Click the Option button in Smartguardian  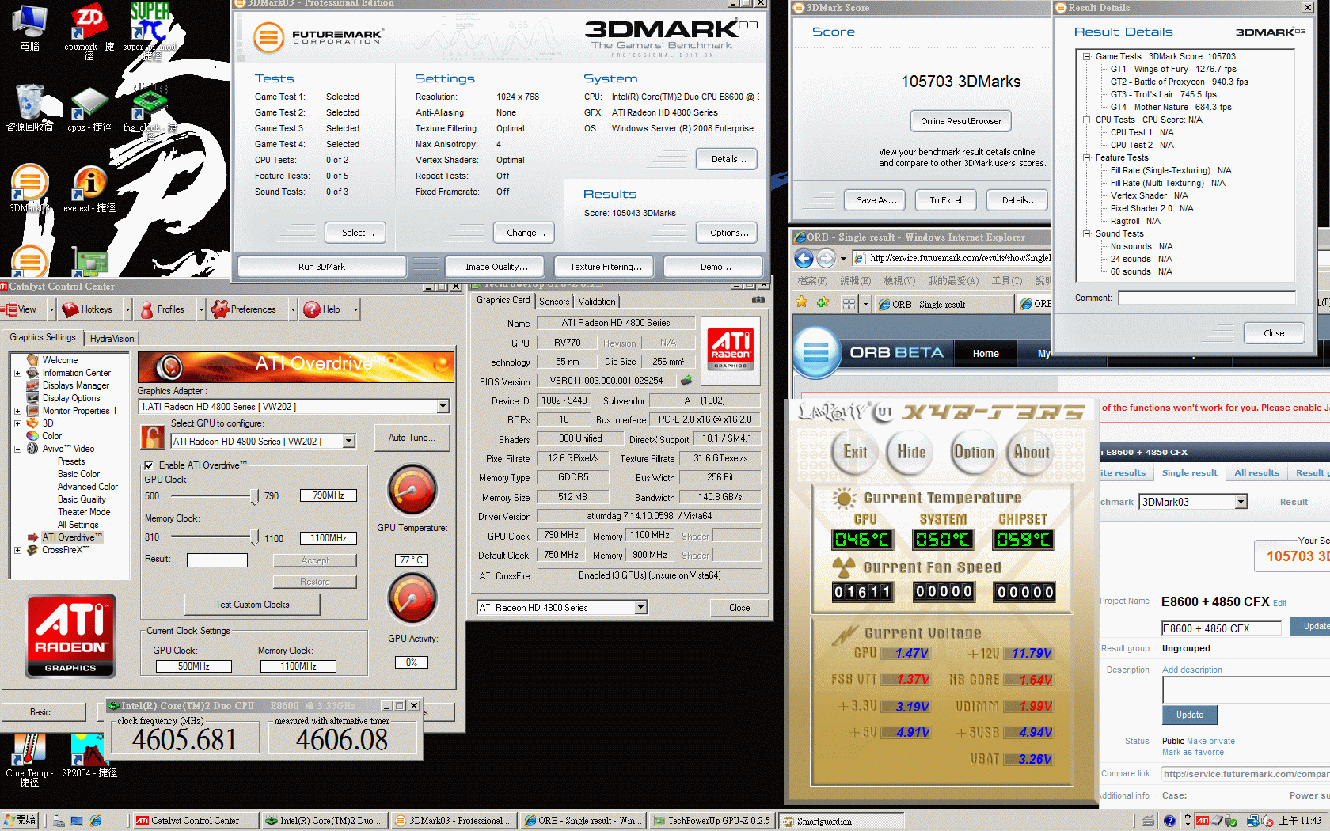pos(973,452)
